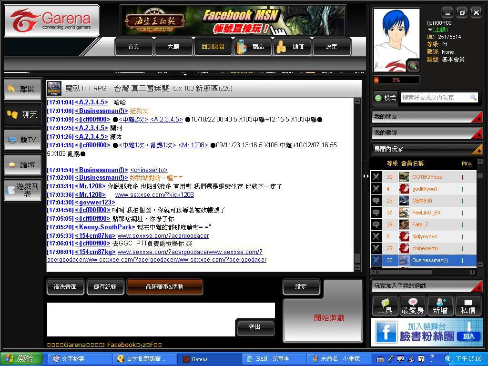Screen dimensions: 488x366
Task: Open the 聊天 chat sidebar item
Action: [x=23, y=114]
